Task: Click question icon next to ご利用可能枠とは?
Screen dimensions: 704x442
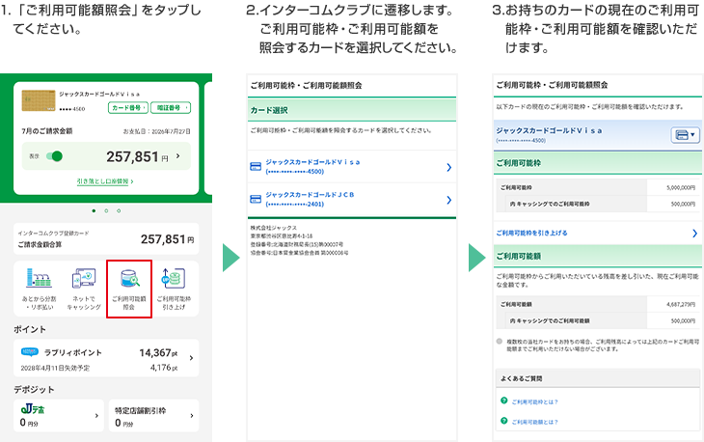Action: [503, 401]
